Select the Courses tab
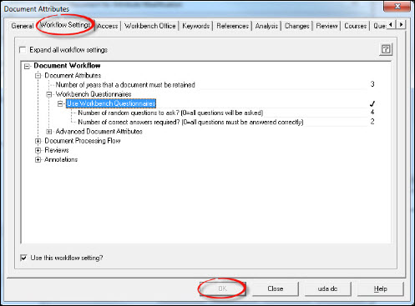This screenshot has height=306, width=415. 356,26
